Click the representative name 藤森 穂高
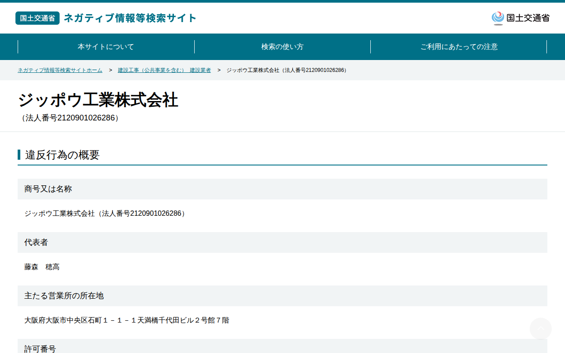This screenshot has width=565, height=353. click(x=42, y=267)
